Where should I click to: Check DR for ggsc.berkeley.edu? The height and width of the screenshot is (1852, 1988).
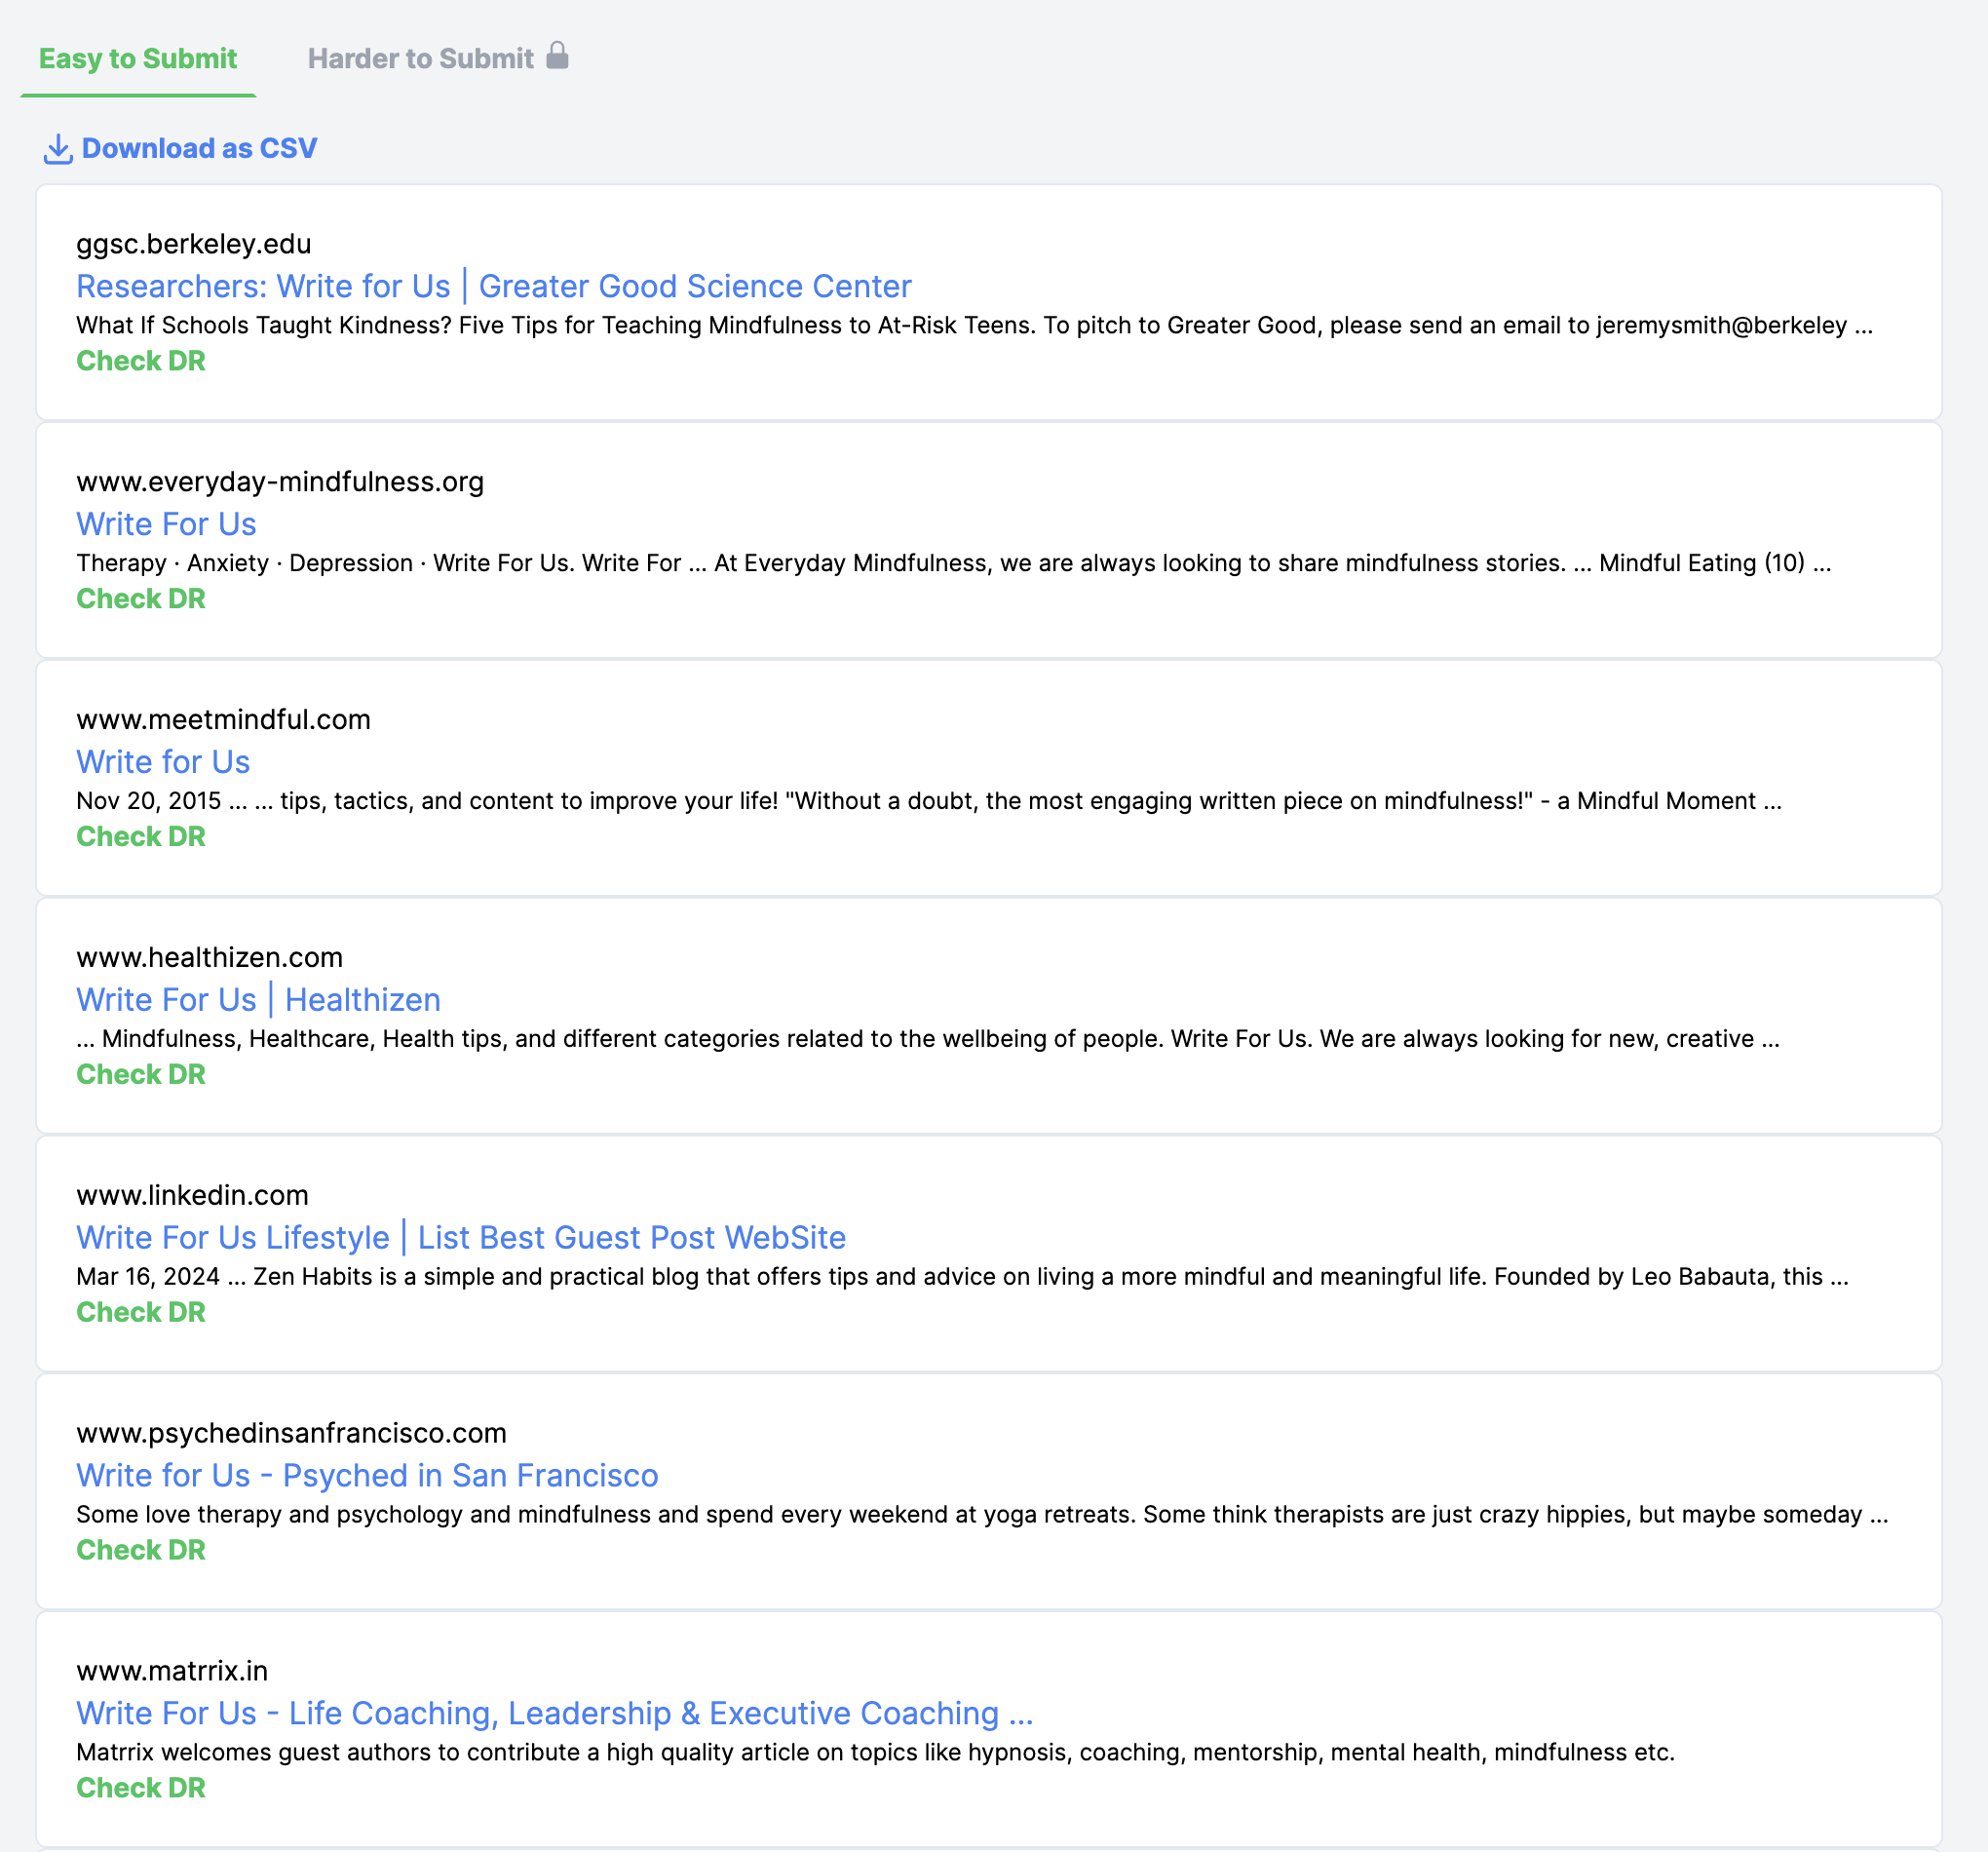click(x=141, y=361)
